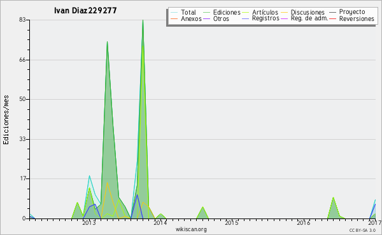The height and width of the screenshot is (235, 382).
Task: Click the cyan Total peak near 17 in 2013
Action: tap(89, 176)
